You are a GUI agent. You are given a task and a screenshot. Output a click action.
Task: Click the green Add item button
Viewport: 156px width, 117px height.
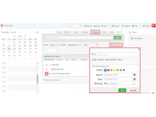(x=118, y=38)
